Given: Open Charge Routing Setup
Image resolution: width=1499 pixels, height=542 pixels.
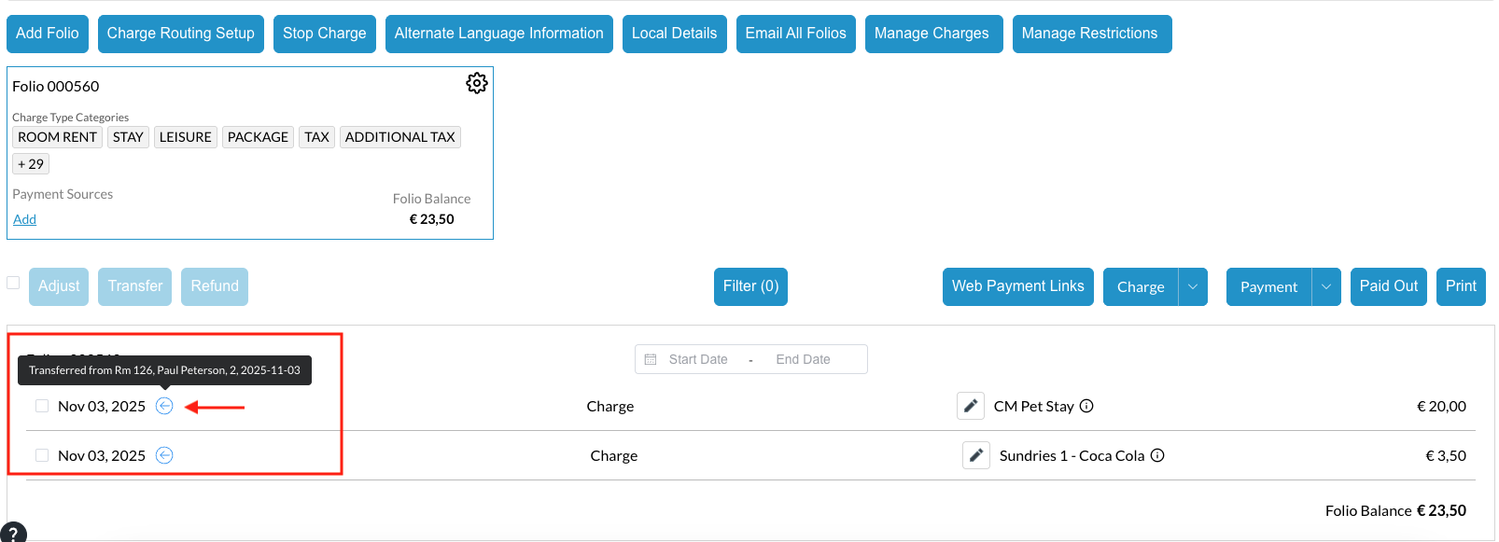Looking at the screenshot, I should coord(180,34).
